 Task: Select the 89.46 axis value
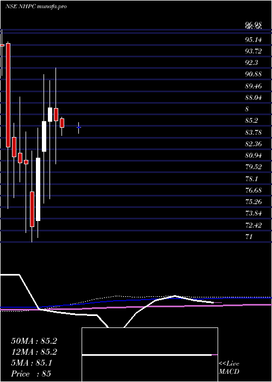click(254, 86)
